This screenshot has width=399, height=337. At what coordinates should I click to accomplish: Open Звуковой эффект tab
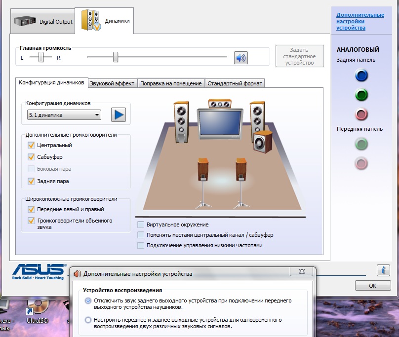(x=112, y=83)
